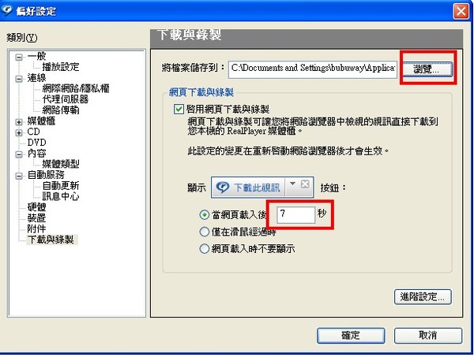Select the 網頁載入時不要顯示 radio option
Screen dimensions: 474x357
pyautogui.click(x=205, y=249)
